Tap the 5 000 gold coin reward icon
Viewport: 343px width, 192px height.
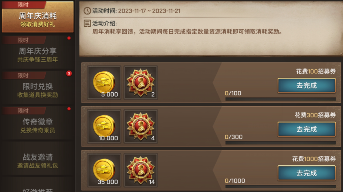[104, 83]
